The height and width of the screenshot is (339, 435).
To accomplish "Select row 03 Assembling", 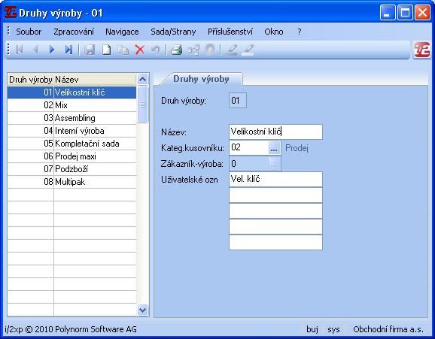I will pyautogui.click(x=71, y=118).
